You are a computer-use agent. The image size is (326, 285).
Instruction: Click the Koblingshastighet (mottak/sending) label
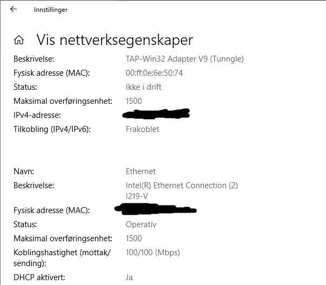coord(62,258)
